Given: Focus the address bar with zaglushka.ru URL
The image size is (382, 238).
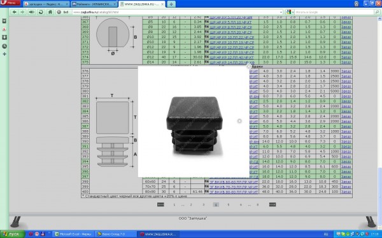Looking at the screenshot, I should pyautogui.click(x=176, y=12).
